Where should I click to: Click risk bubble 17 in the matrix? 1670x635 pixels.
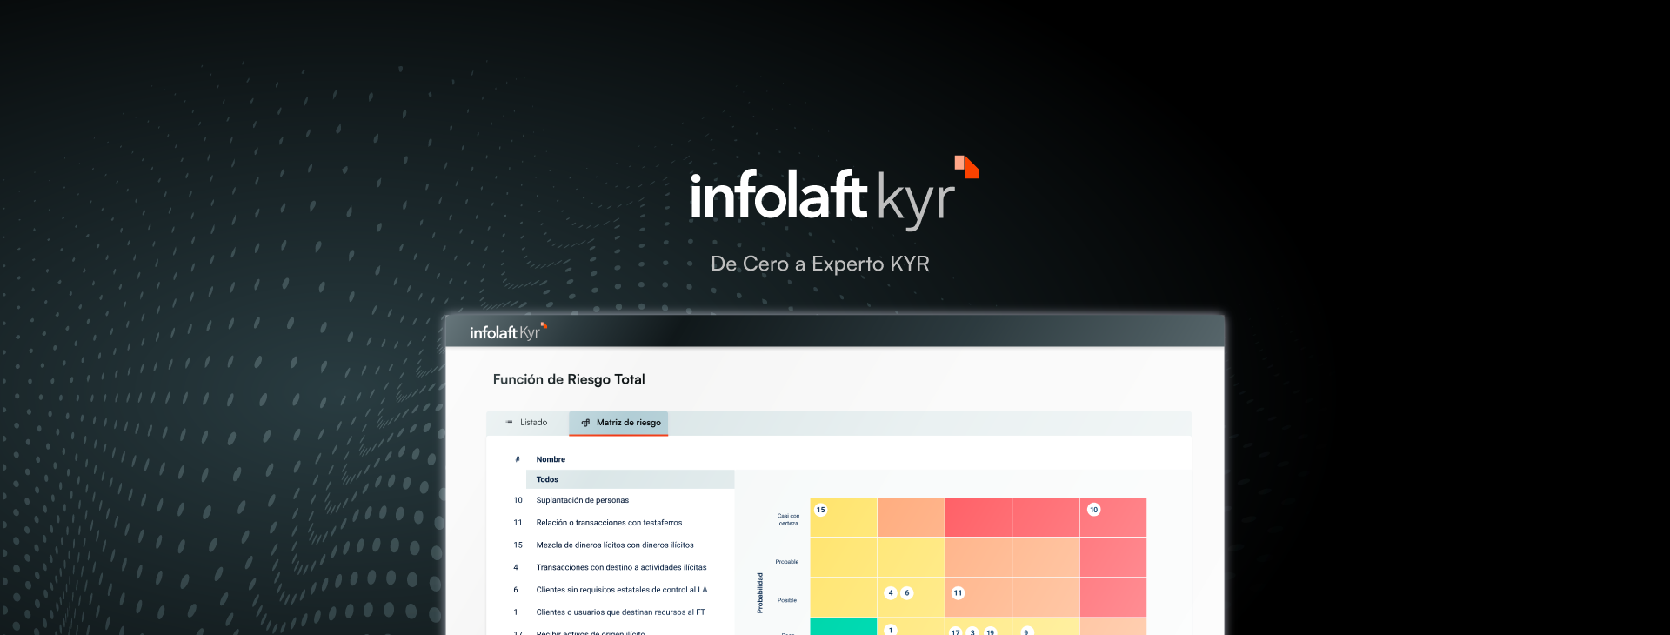[x=956, y=632]
